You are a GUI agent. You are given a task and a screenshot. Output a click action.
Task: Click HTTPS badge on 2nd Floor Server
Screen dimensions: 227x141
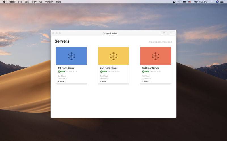click(104, 72)
